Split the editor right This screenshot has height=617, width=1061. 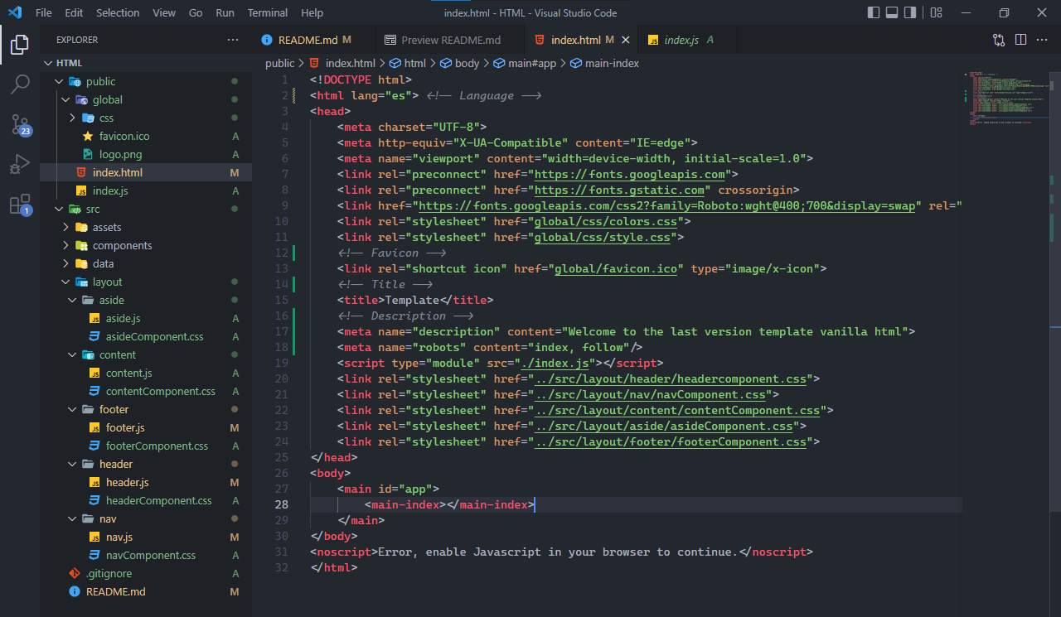click(1020, 40)
